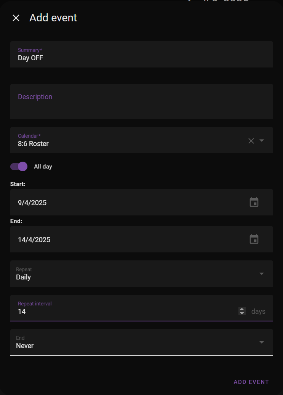This screenshot has width=283, height=395.
Task: Expand the Calendar dropdown arrow
Action: click(262, 140)
